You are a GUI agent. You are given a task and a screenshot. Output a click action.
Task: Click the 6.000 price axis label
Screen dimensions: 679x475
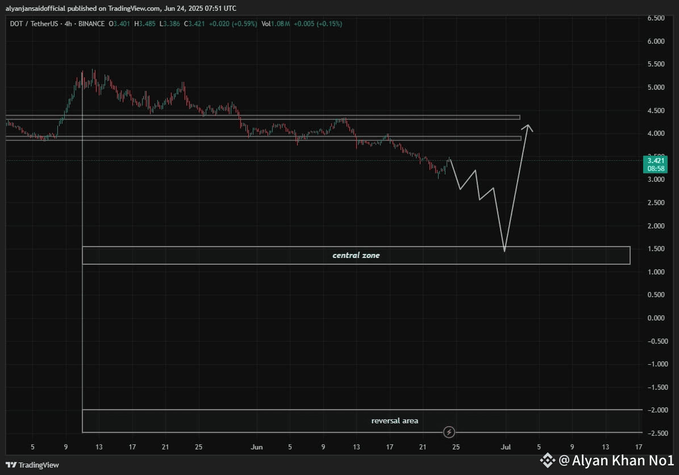coord(656,41)
